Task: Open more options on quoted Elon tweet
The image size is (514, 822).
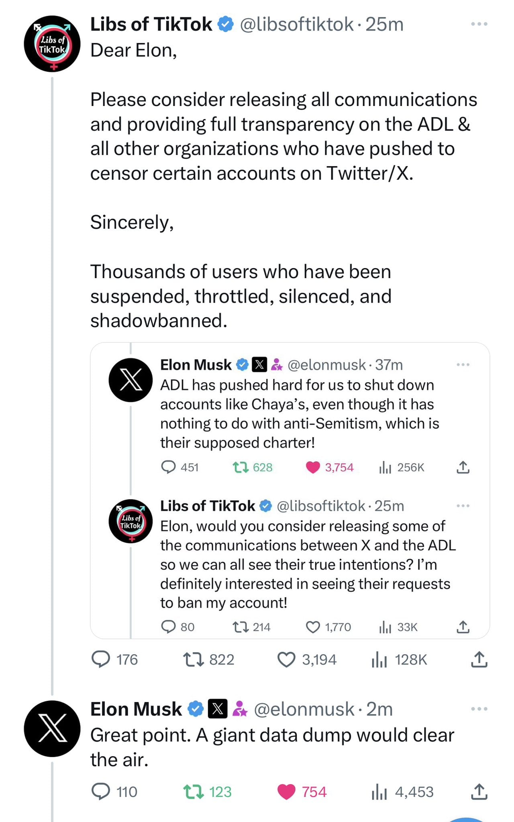Action: (463, 365)
